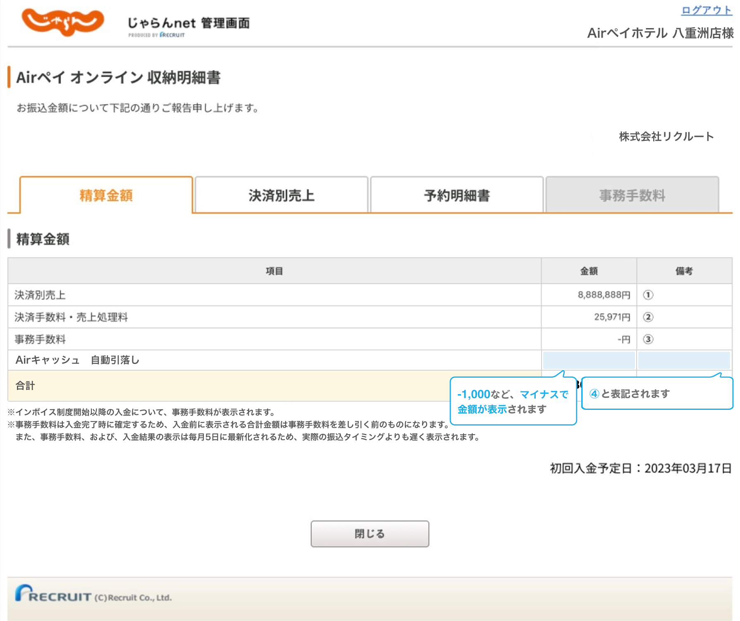Click the 備考 column header
The image size is (740, 621).
[684, 271]
